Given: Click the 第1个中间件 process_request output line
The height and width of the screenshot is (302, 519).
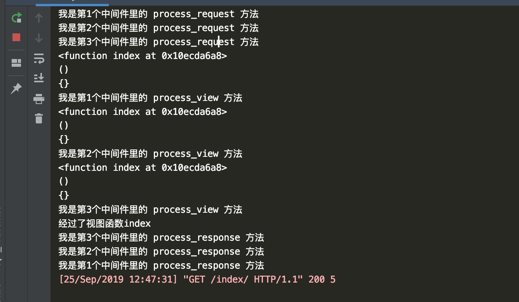Looking at the screenshot, I should [158, 14].
